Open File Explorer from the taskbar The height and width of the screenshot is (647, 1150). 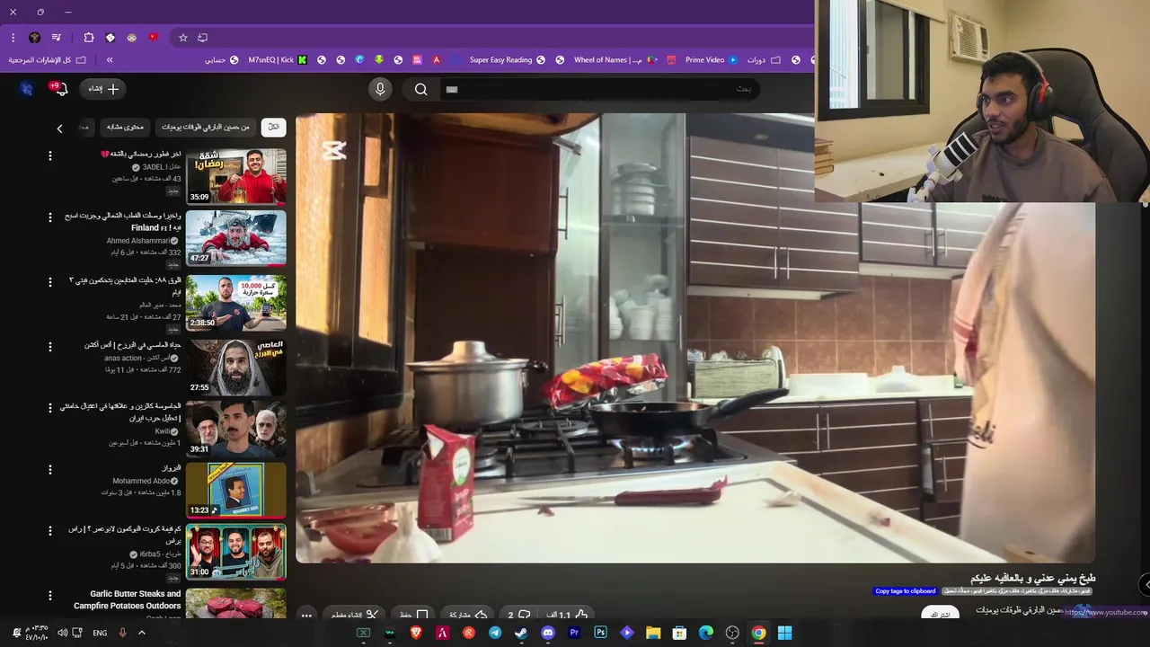tap(653, 633)
